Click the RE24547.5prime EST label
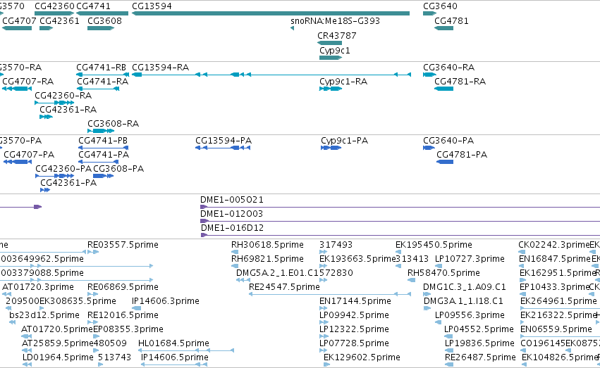 point(284,287)
